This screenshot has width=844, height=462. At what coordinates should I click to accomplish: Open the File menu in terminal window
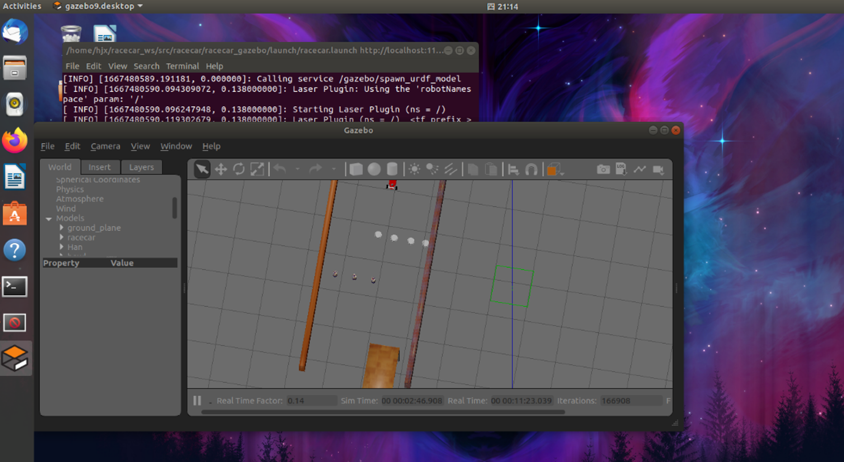click(72, 66)
